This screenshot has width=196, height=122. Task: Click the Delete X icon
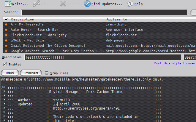coord(63,4)
